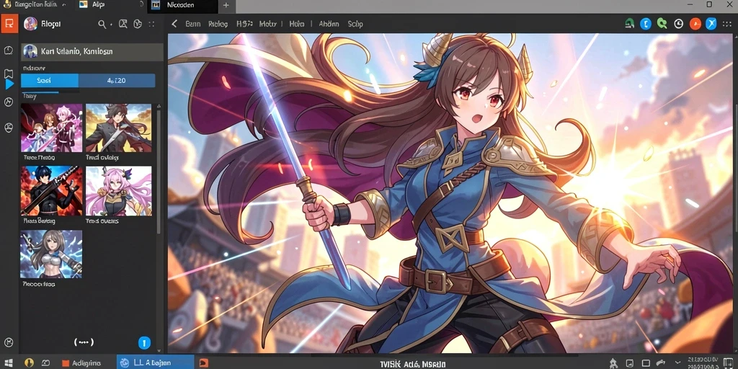Click the search magnifier icon in sidebar header
Screen dimensions: 738x369
(x=102, y=24)
